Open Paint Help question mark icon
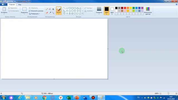This screenshot has height=100, width=178. (x=177, y=4)
